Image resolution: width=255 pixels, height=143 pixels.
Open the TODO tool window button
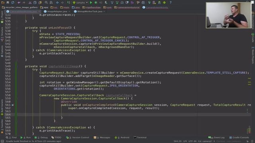pyautogui.click(x=56, y=137)
